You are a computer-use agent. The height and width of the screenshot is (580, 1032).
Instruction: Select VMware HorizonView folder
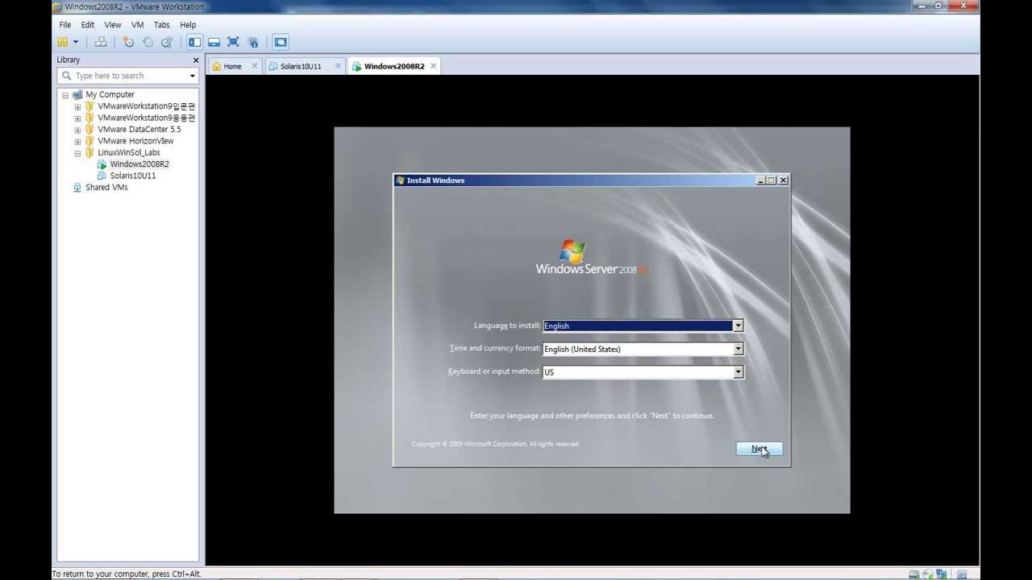(135, 141)
